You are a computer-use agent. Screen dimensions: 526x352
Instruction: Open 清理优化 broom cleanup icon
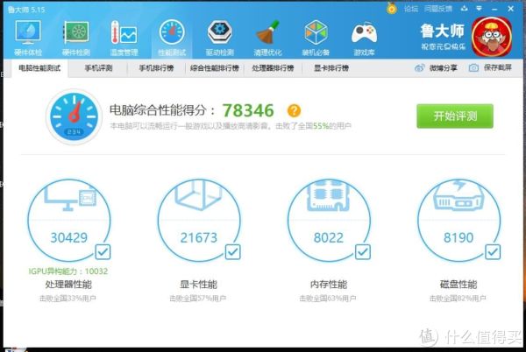267,37
